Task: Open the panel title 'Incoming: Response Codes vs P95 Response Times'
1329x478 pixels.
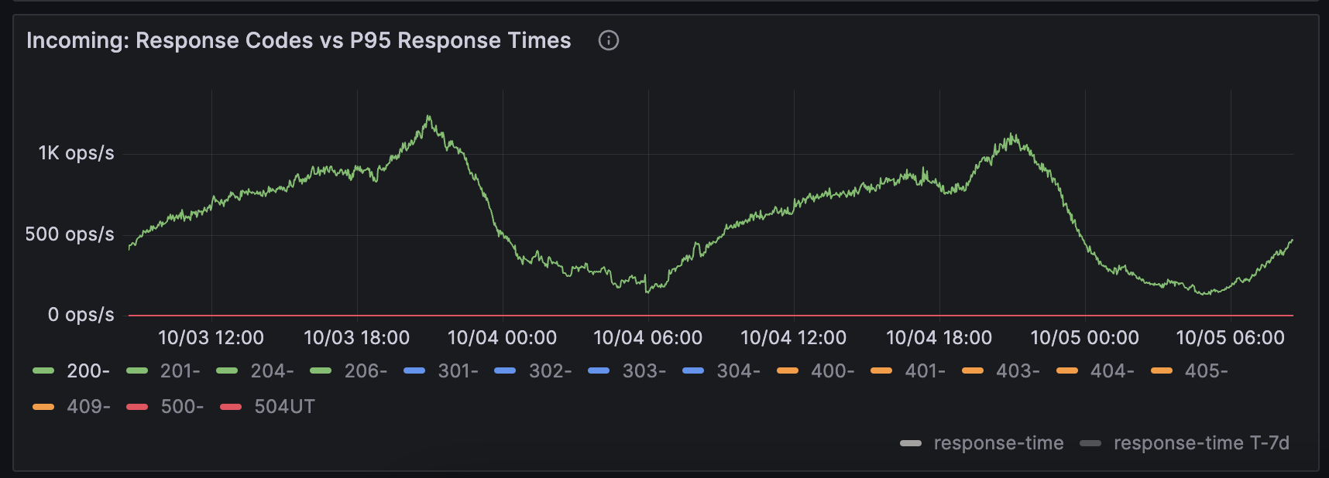Action: [298, 40]
